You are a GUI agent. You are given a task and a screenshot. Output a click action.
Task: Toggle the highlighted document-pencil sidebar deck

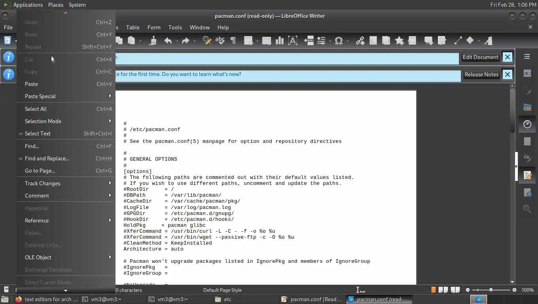(x=527, y=175)
